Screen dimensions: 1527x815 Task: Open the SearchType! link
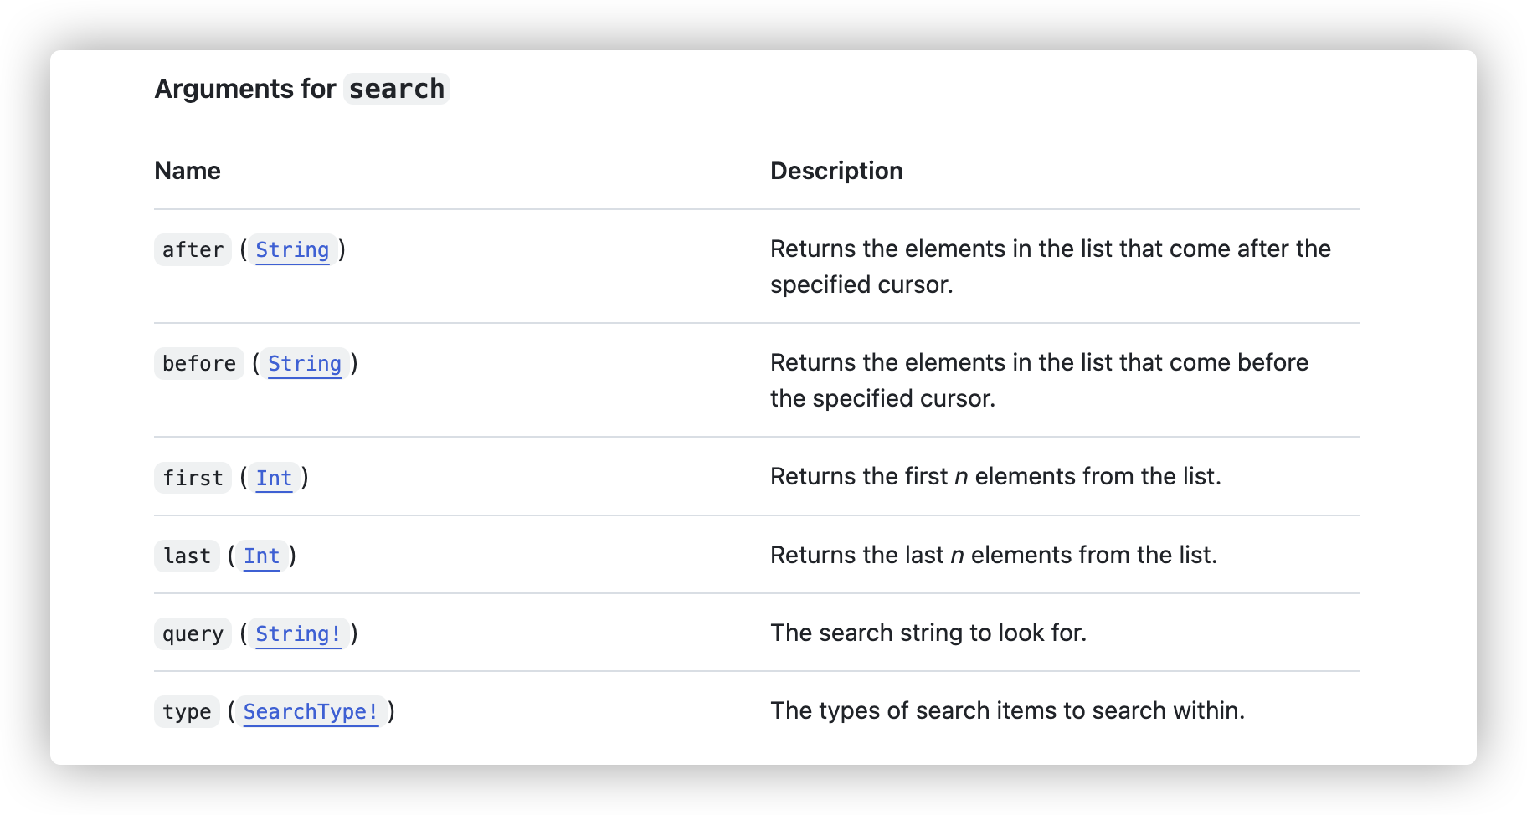click(311, 711)
